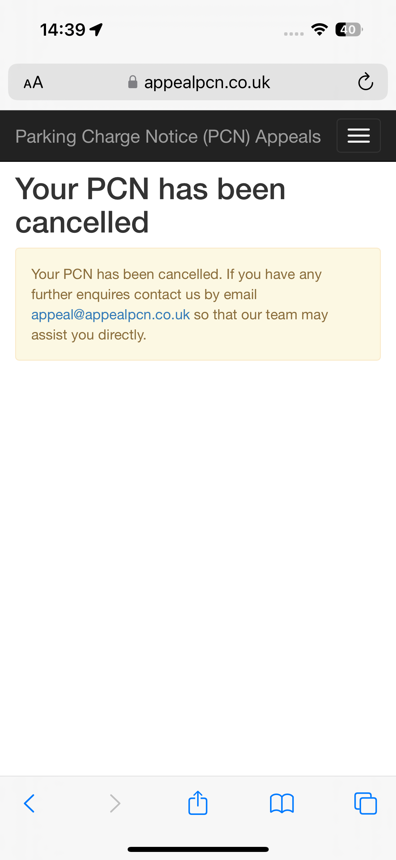This screenshot has height=860, width=396.
Task: Tap the Wi-Fi status icon
Action: click(x=319, y=30)
